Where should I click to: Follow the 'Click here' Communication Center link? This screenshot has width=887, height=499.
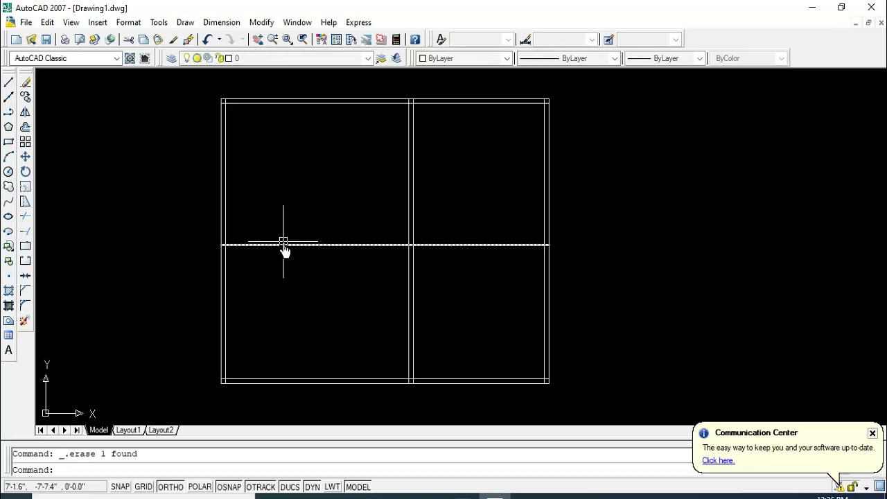718,461
